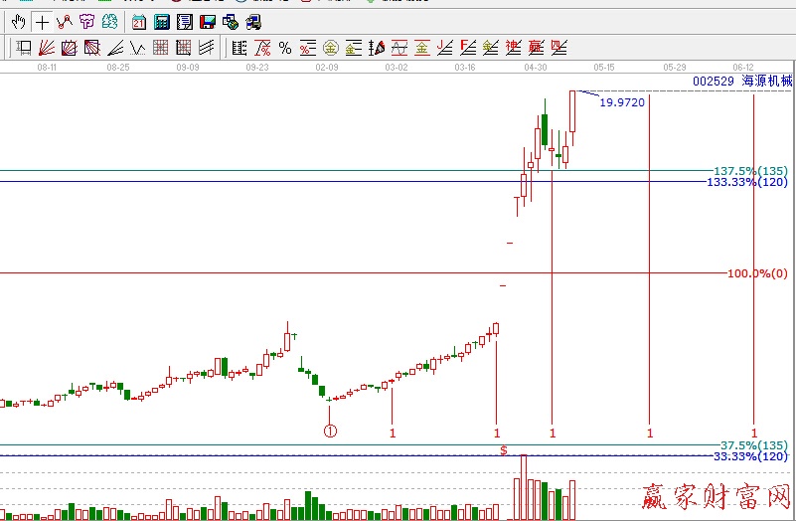796x521 pixels.
Task: Open the calendar icon showing 21
Action: click(x=138, y=21)
